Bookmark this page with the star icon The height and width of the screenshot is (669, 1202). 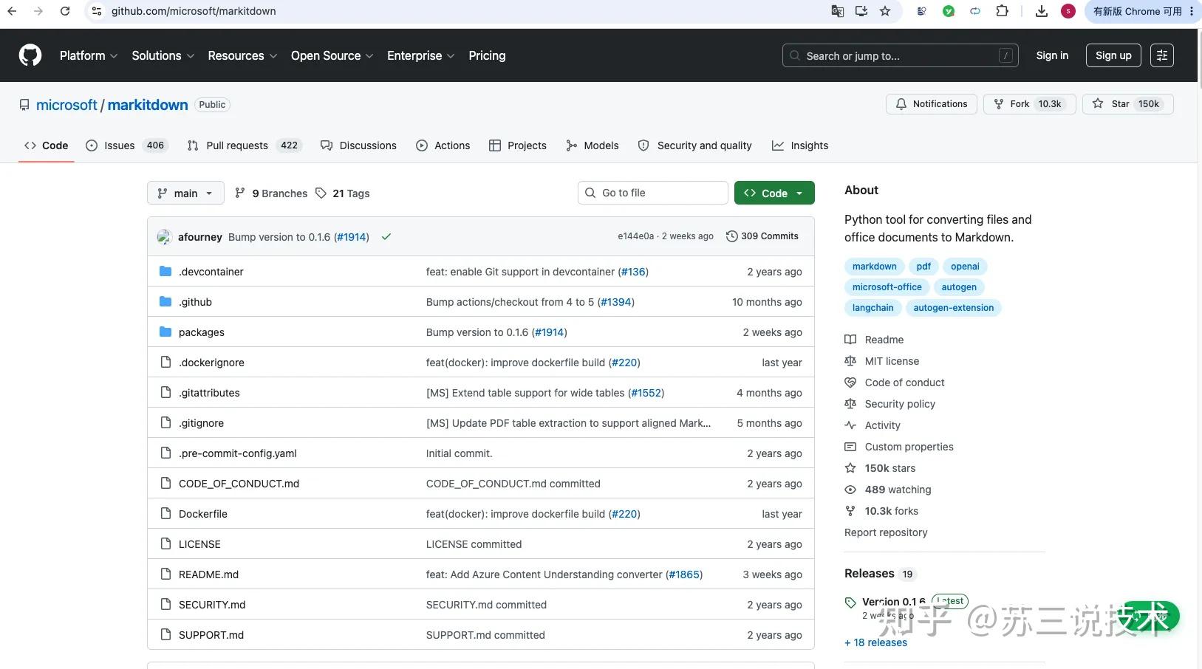click(x=885, y=11)
